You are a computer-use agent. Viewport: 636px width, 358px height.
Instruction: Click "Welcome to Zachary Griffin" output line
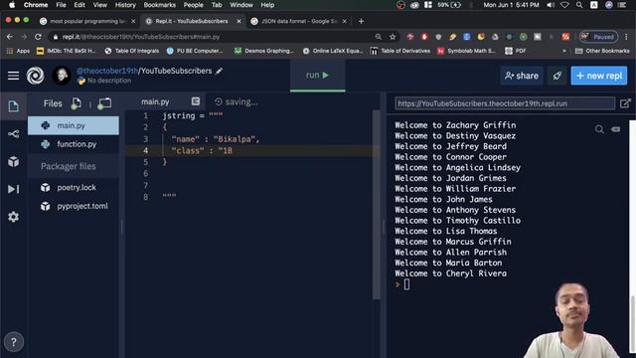point(455,125)
